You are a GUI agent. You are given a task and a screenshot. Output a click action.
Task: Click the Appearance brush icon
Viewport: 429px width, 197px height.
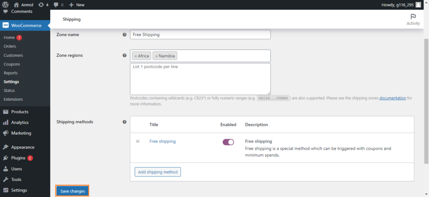pos(5,147)
